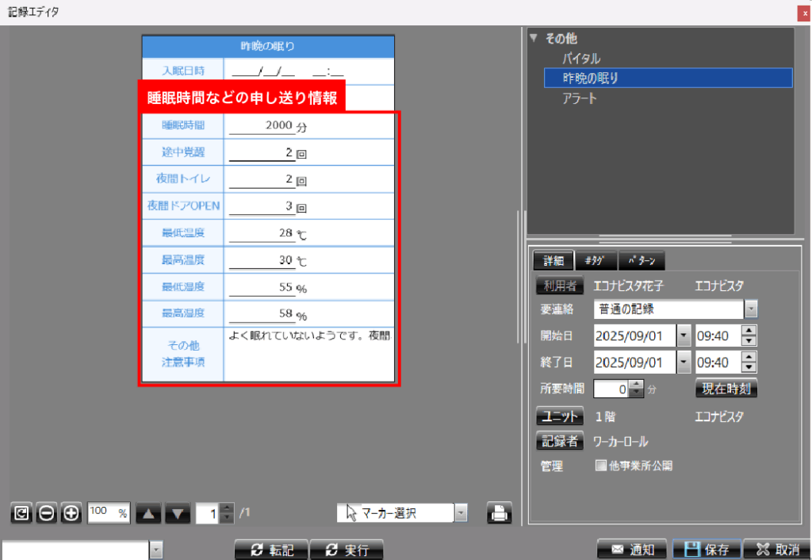Increase 所要時間 minutes with up stepper
Image resolution: width=812 pixels, height=560 pixels.
(x=635, y=385)
